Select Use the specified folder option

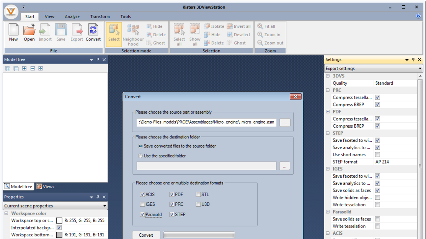(x=140, y=156)
